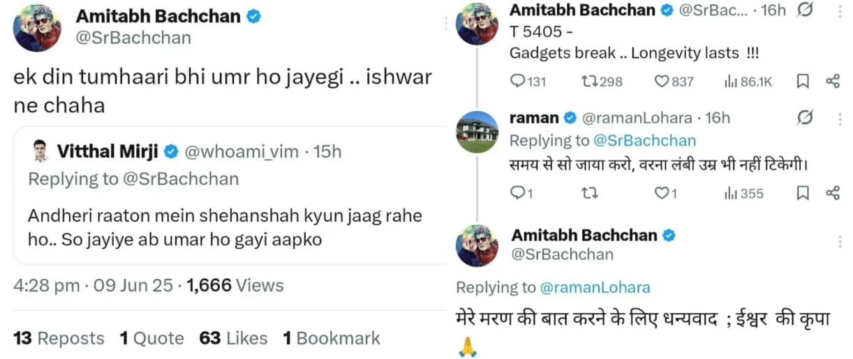View analytics for raman's tweet showing 355
This screenshot has width=853, height=359.
pos(731,193)
